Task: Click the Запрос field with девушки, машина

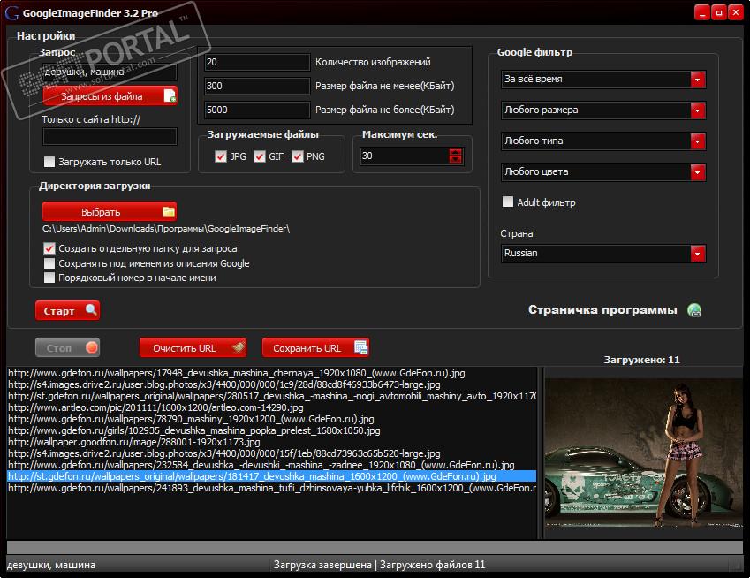Action: [110, 72]
